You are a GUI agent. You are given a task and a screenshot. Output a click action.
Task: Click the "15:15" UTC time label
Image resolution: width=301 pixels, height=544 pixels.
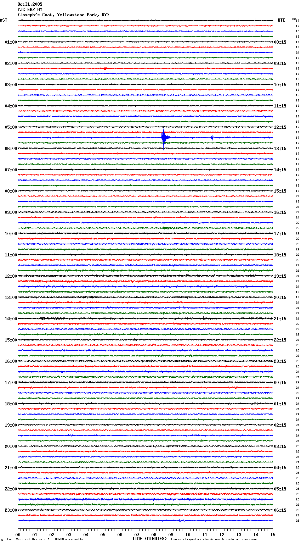coord(280,191)
